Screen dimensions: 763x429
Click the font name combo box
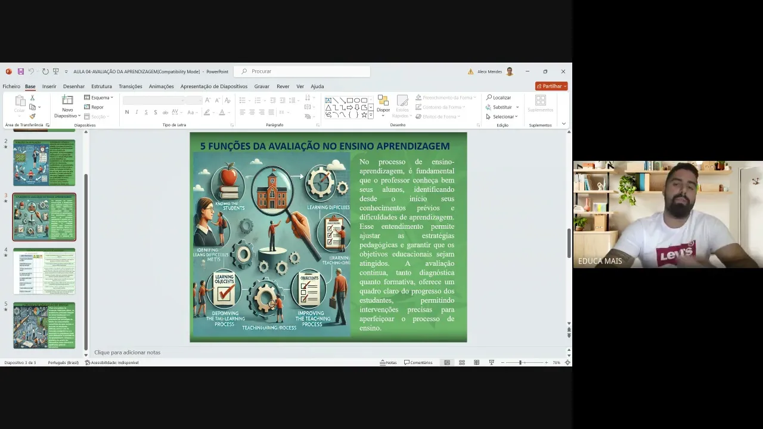pos(154,100)
